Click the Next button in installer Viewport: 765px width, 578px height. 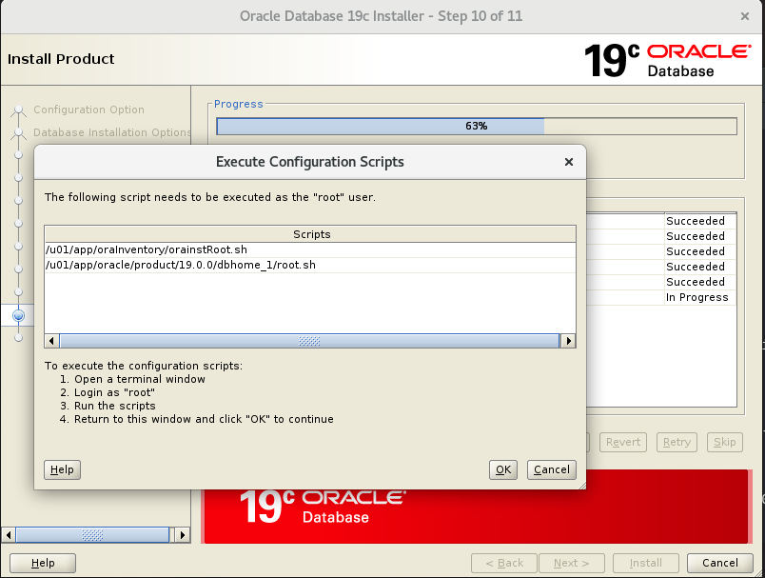571,563
